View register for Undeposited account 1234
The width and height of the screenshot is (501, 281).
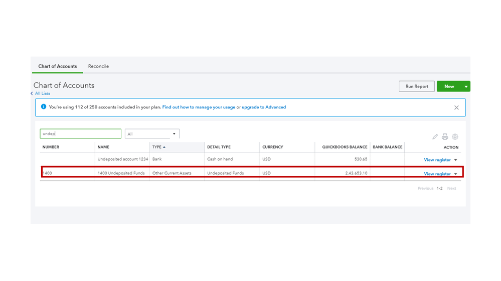click(437, 159)
